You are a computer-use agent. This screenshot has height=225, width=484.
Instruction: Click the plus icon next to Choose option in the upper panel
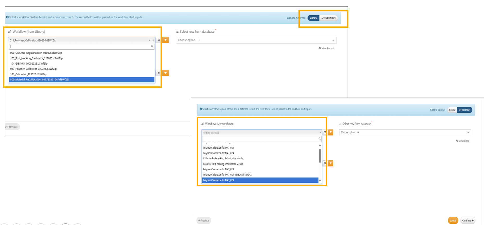point(199,40)
